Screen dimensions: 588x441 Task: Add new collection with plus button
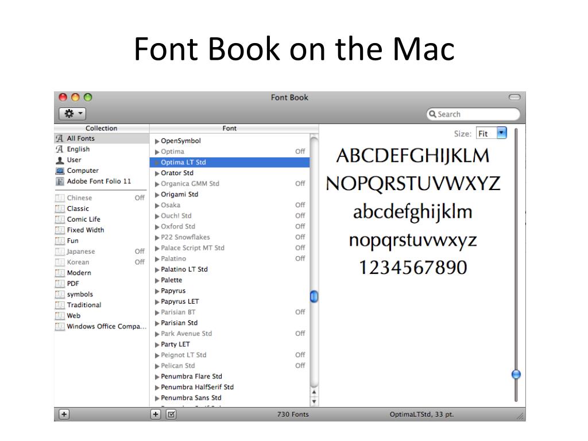(x=64, y=415)
